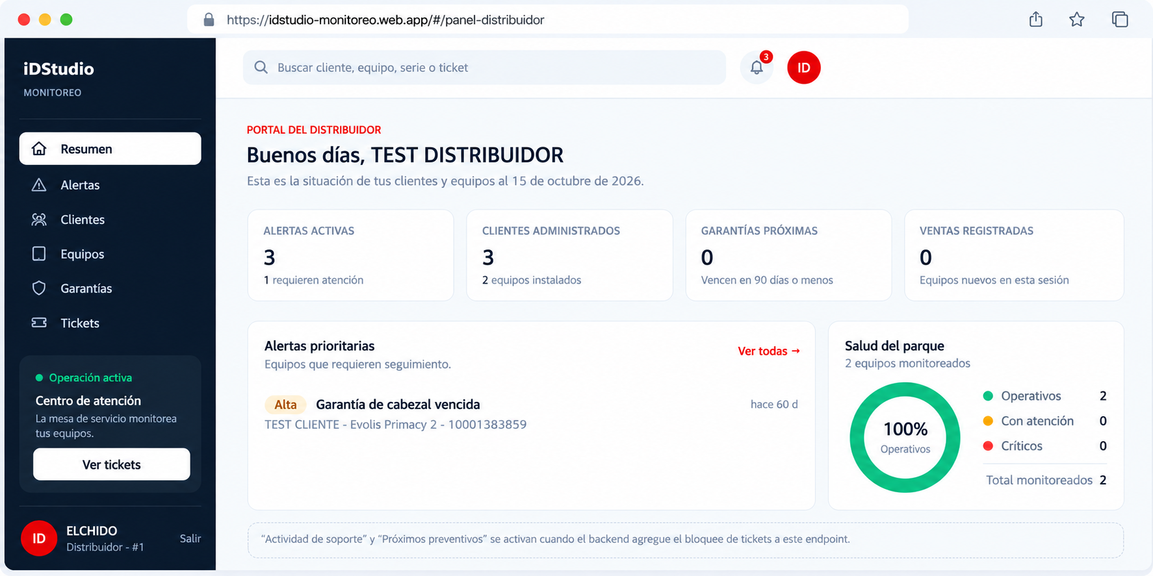Viewport: 1153px width, 576px height.
Task: Click Ver todas alerts link
Action: (769, 351)
